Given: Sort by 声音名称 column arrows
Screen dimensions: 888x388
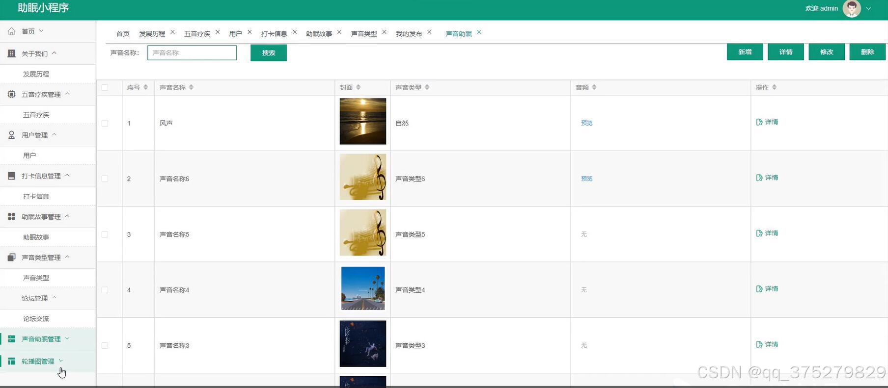Looking at the screenshot, I should (191, 87).
